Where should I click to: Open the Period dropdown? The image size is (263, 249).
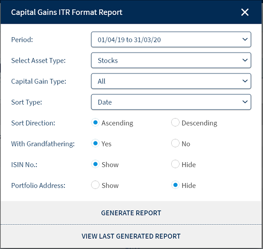coord(171,40)
